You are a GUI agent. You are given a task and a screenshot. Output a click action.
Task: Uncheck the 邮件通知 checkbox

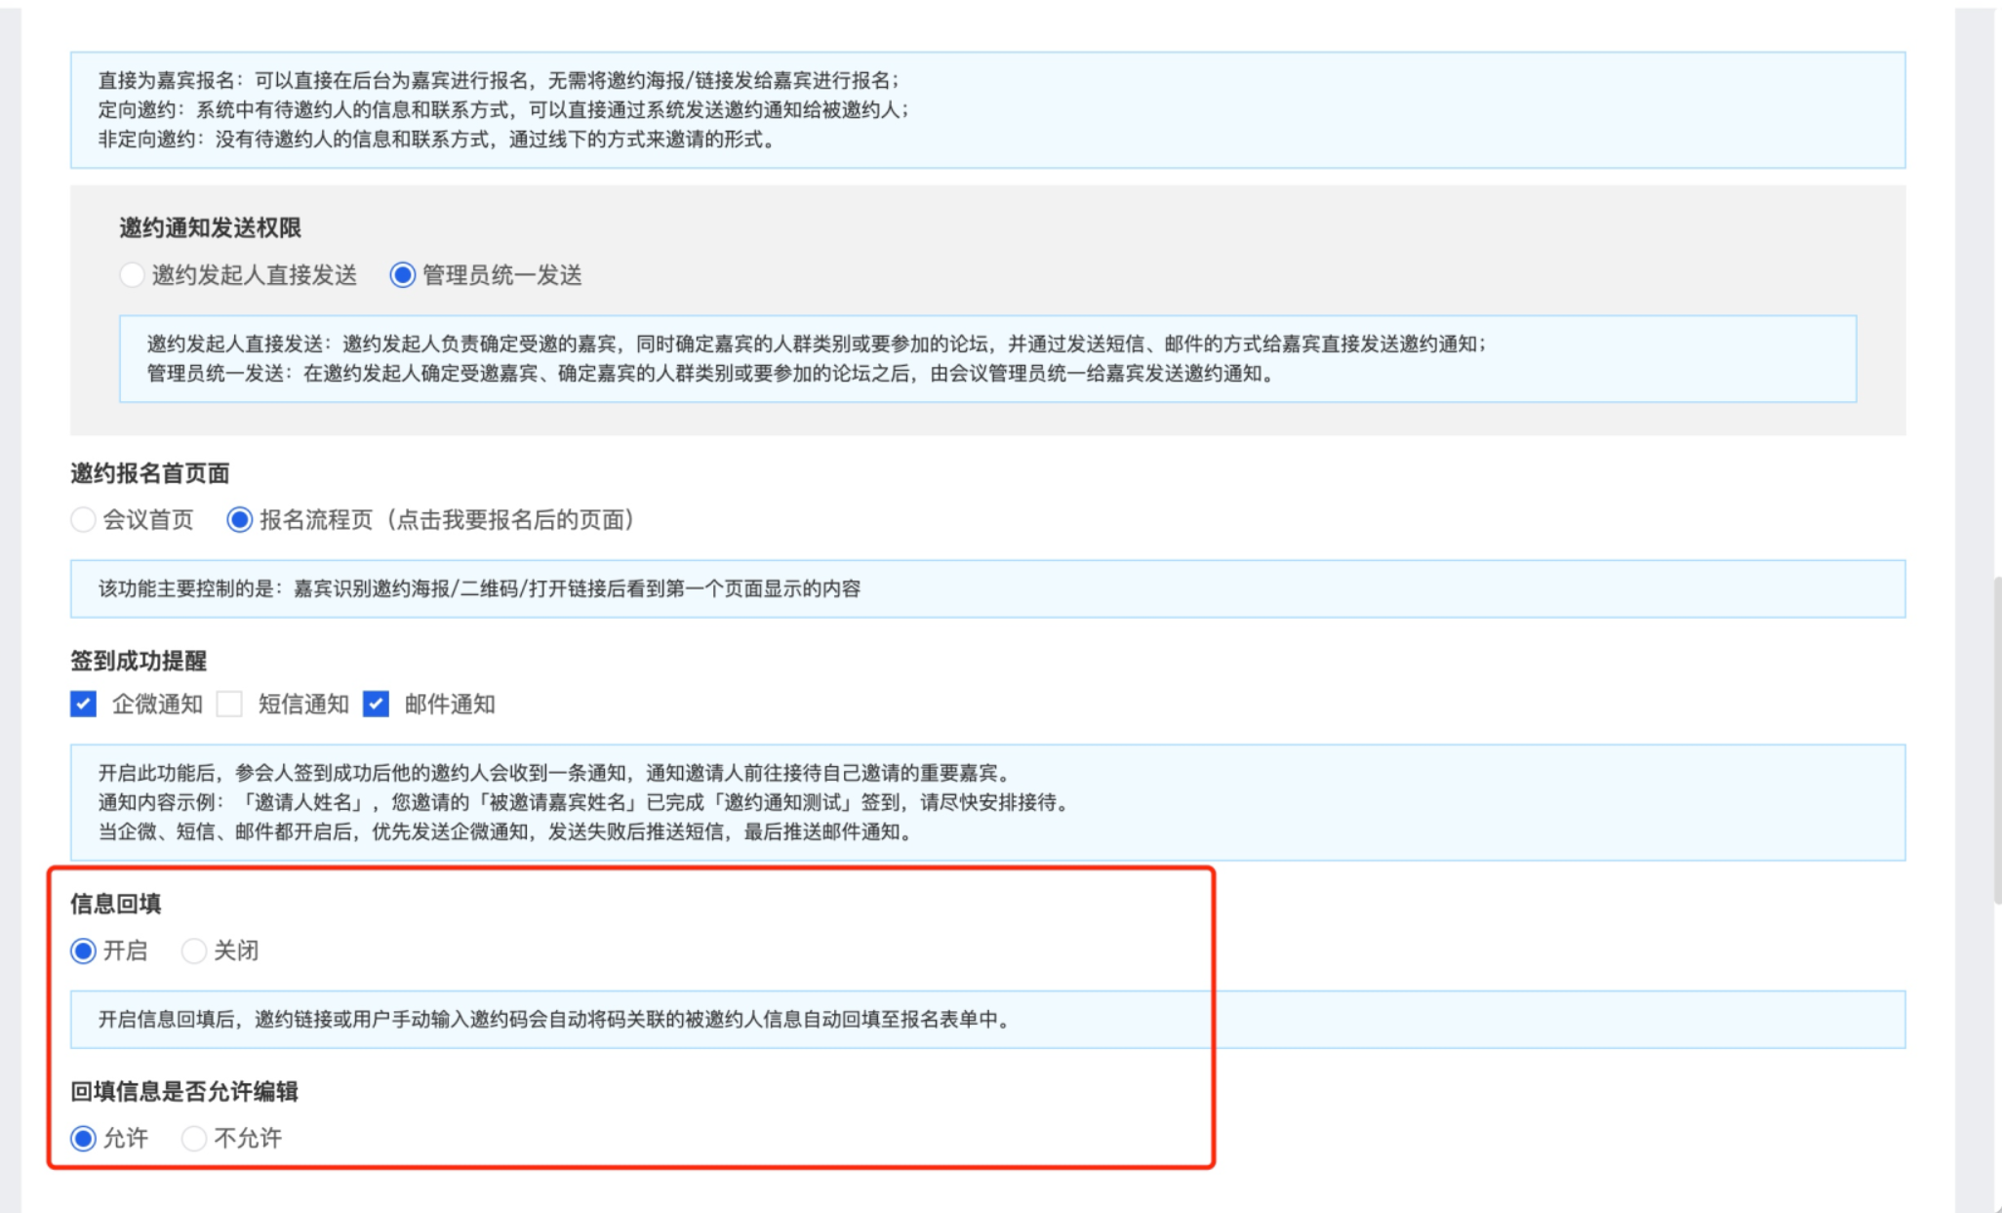tap(376, 704)
